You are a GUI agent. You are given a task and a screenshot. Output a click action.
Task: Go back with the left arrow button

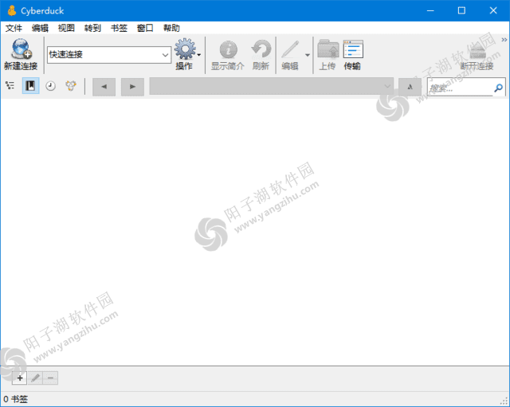tap(104, 87)
